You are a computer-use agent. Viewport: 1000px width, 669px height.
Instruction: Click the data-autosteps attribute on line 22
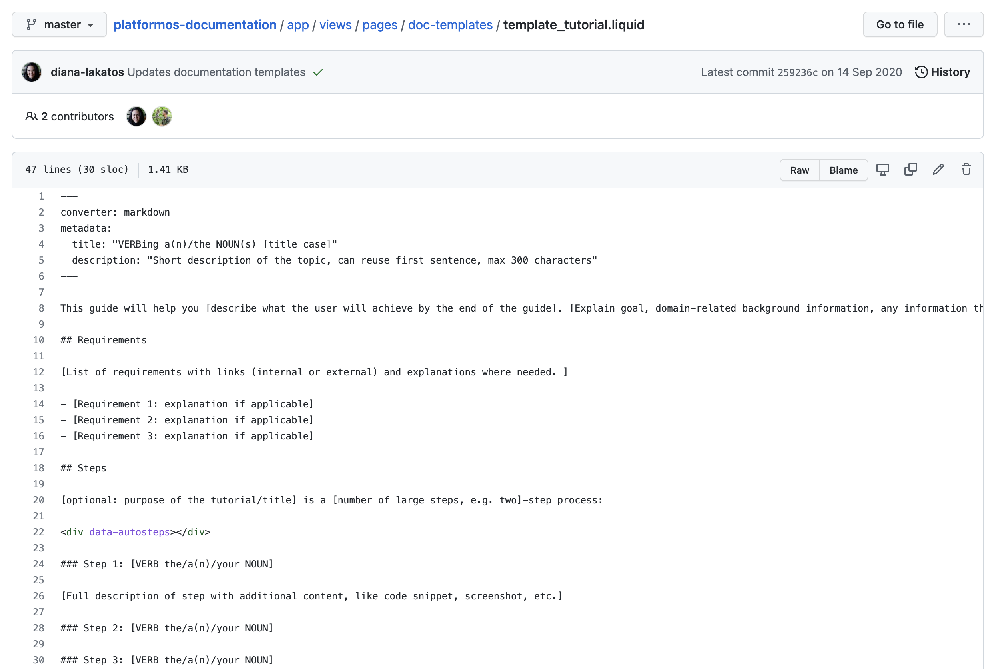(x=129, y=532)
